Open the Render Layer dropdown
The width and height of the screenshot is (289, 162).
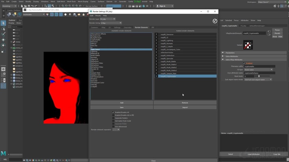click(x=108, y=19)
